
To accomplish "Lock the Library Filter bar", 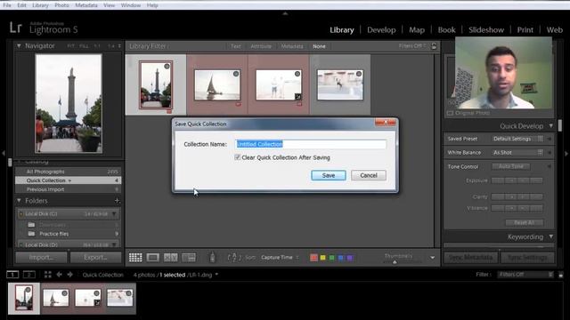I will pyautogui.click(x=434, y=46).
